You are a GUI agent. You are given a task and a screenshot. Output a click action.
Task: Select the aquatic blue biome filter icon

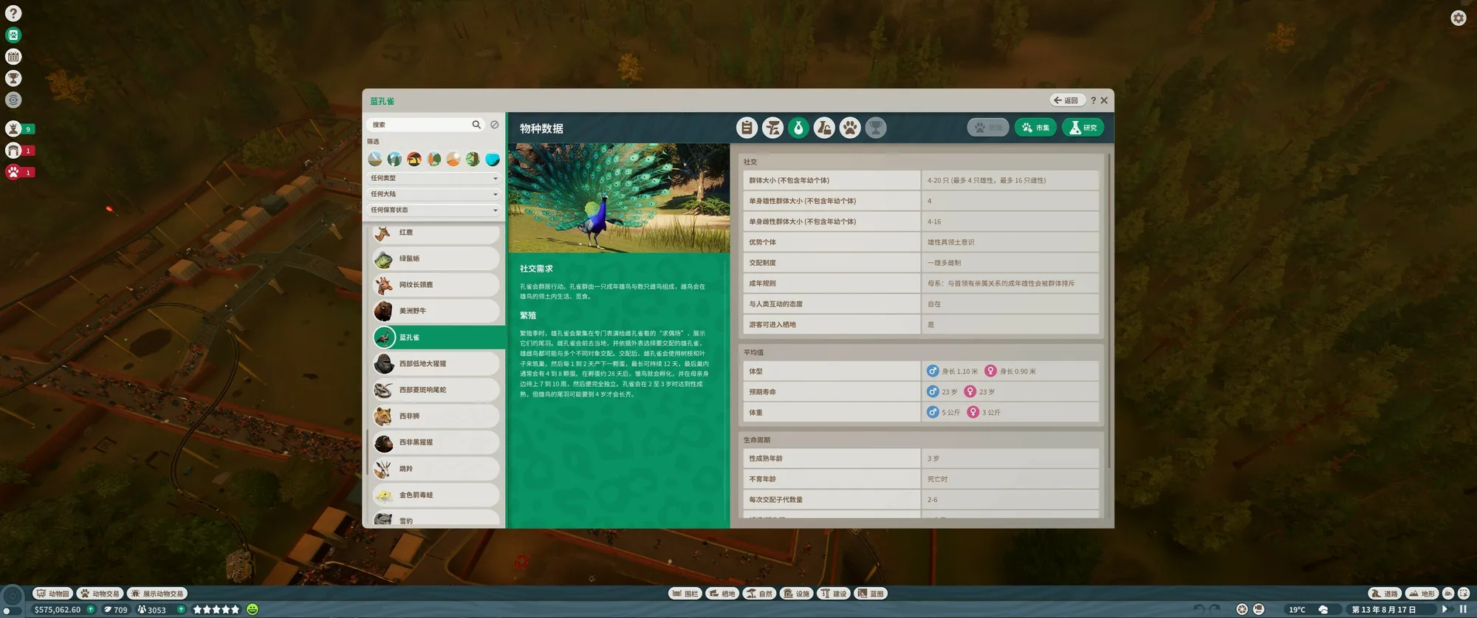click(x=493, y=159)
